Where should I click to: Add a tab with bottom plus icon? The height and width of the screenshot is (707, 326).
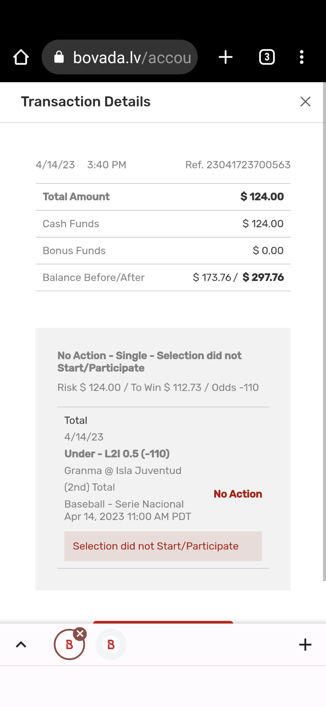[305, 644]
